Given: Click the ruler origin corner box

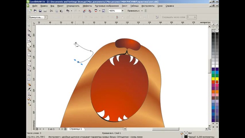Looking at the screenshot, I should point(34,23).
